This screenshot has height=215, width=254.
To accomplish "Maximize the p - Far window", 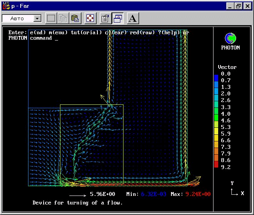I will point(238,6).
